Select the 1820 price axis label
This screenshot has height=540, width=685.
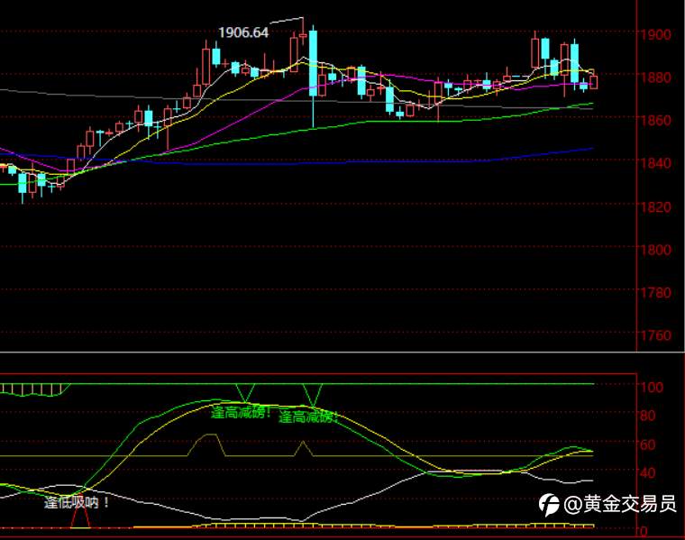click(x=656, y=206)
